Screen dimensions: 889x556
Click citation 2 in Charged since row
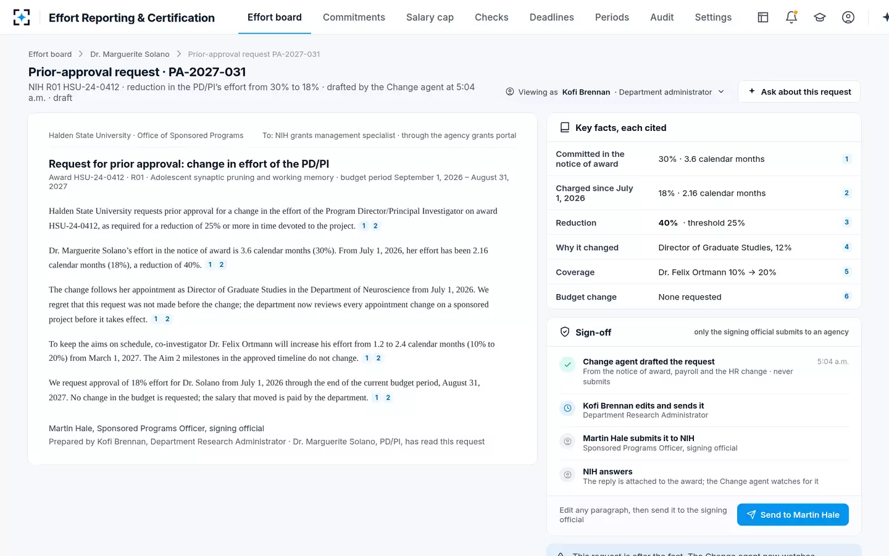click(846, 193)
